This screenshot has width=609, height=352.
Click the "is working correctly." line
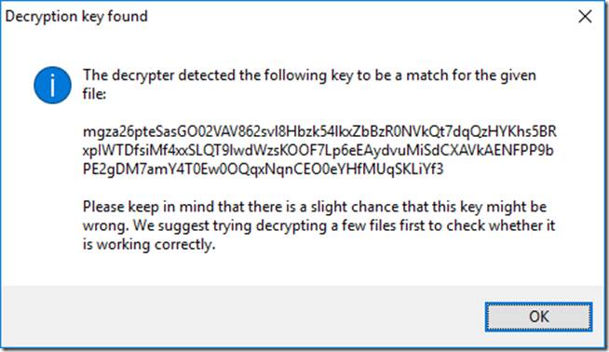tap(149, 244)
